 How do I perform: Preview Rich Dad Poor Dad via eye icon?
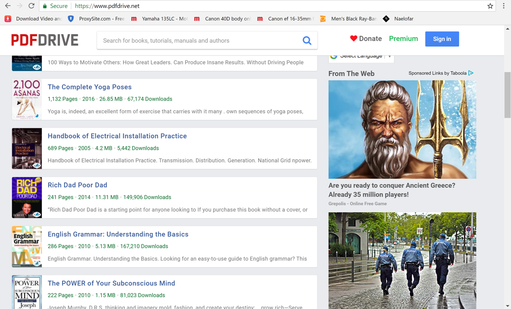(37, 214)
